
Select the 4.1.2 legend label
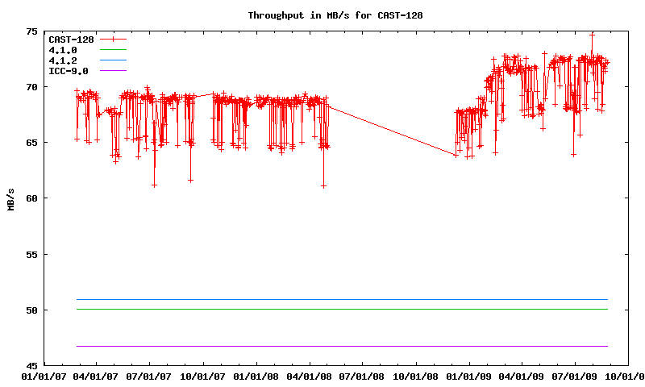[63, 60]
